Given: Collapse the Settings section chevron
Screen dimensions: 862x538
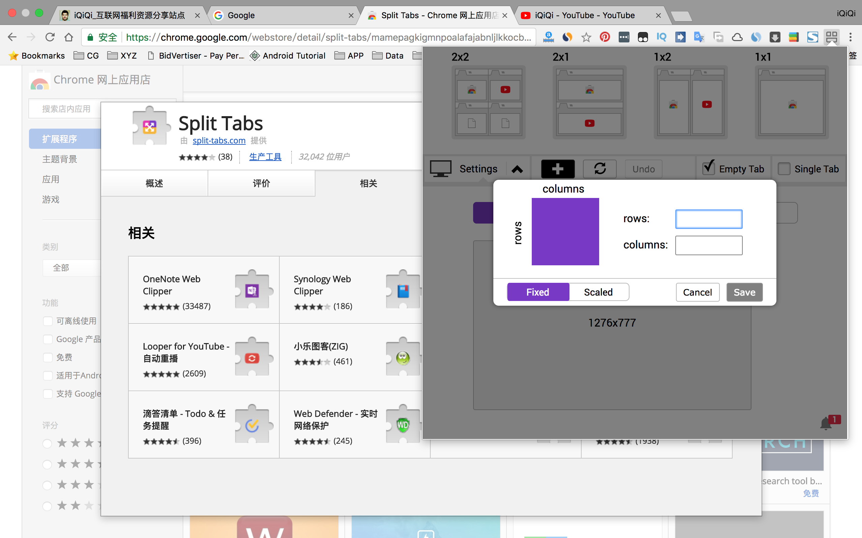Looking at the screenshot, I should pyautogui.click(x=517, y=169).
